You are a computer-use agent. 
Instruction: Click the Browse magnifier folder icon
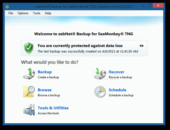pos(29,92)
